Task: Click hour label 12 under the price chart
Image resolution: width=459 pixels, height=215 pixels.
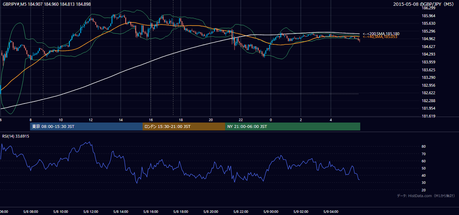Action: point(91,120)
